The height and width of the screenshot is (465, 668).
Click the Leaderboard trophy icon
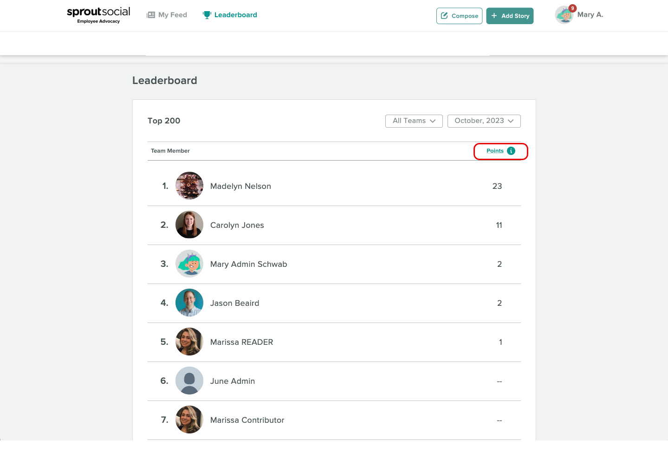[x=207, y=15]
